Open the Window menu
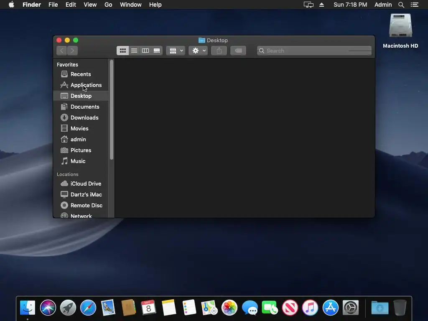Image resolution: width=428 pixels, height=321 pixels. tap(131, 5)
